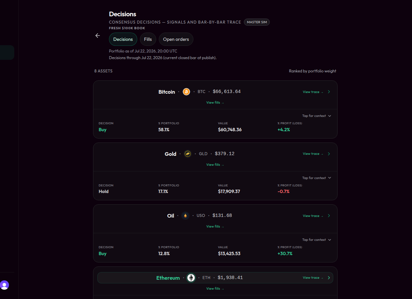The image size is (412, 299).
Task: Click chevron right of Gold View trace
Action: coord(329,154)
